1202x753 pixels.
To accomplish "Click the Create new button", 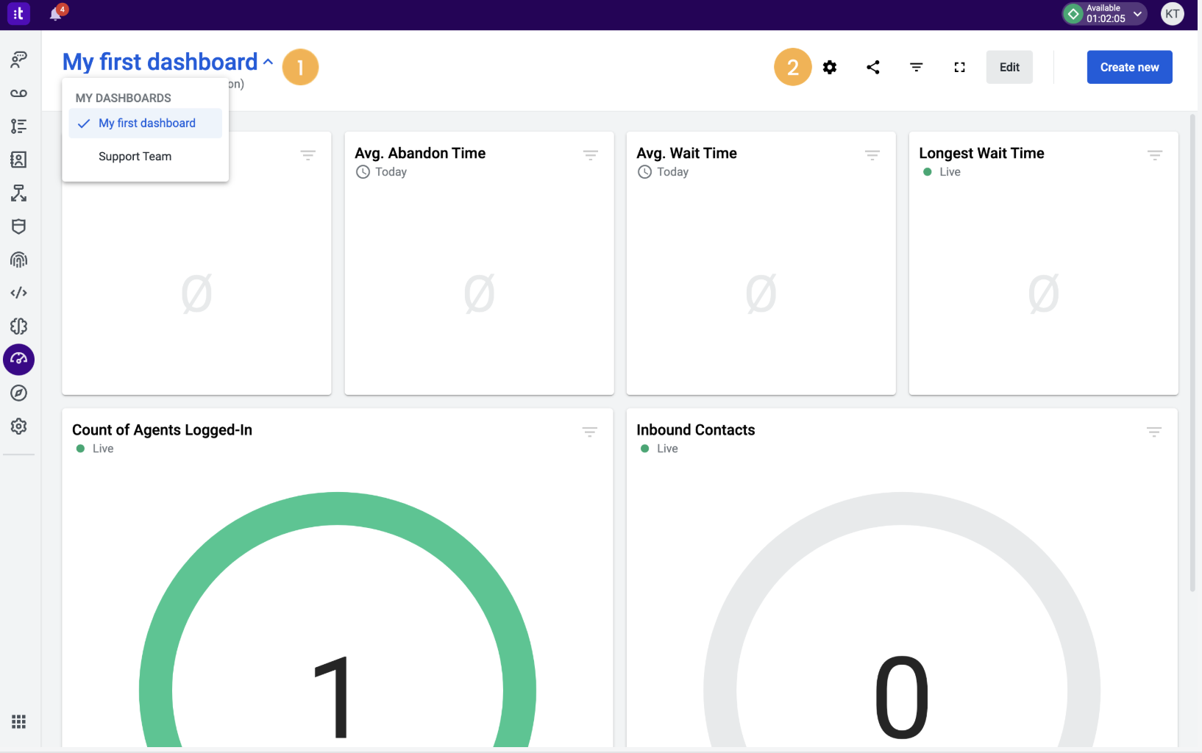I will tap(1129, 68).
